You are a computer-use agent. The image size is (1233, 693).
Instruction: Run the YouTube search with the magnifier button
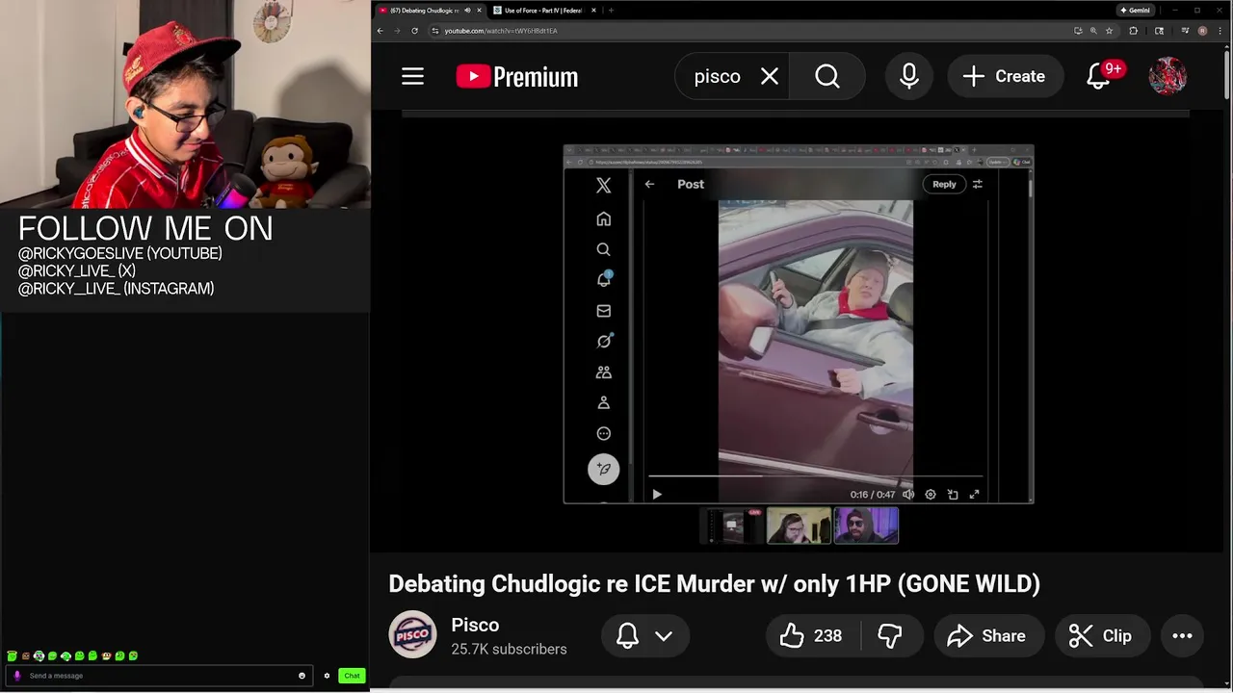[x=827, y=76]
